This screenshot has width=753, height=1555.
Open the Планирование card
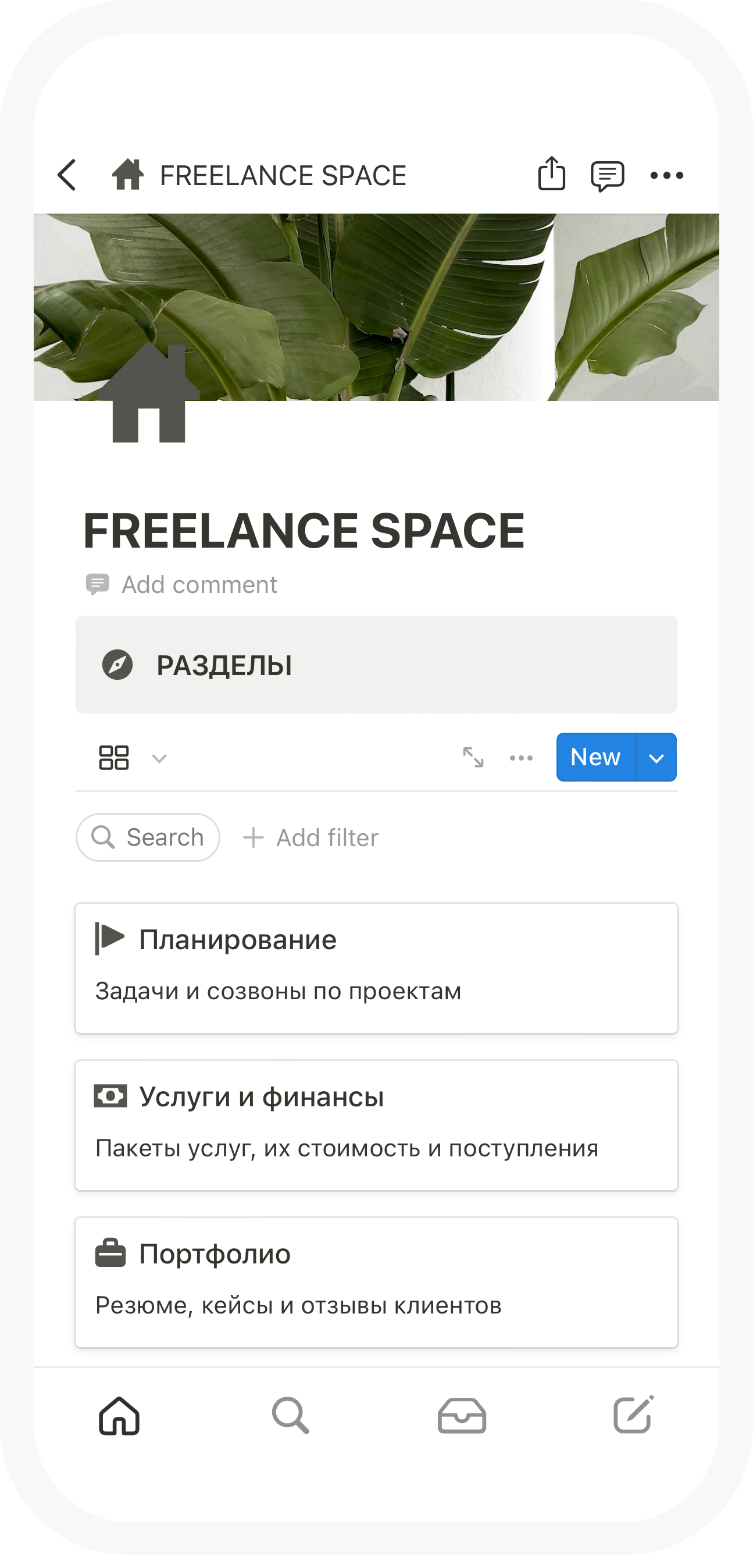pos(376,968)
